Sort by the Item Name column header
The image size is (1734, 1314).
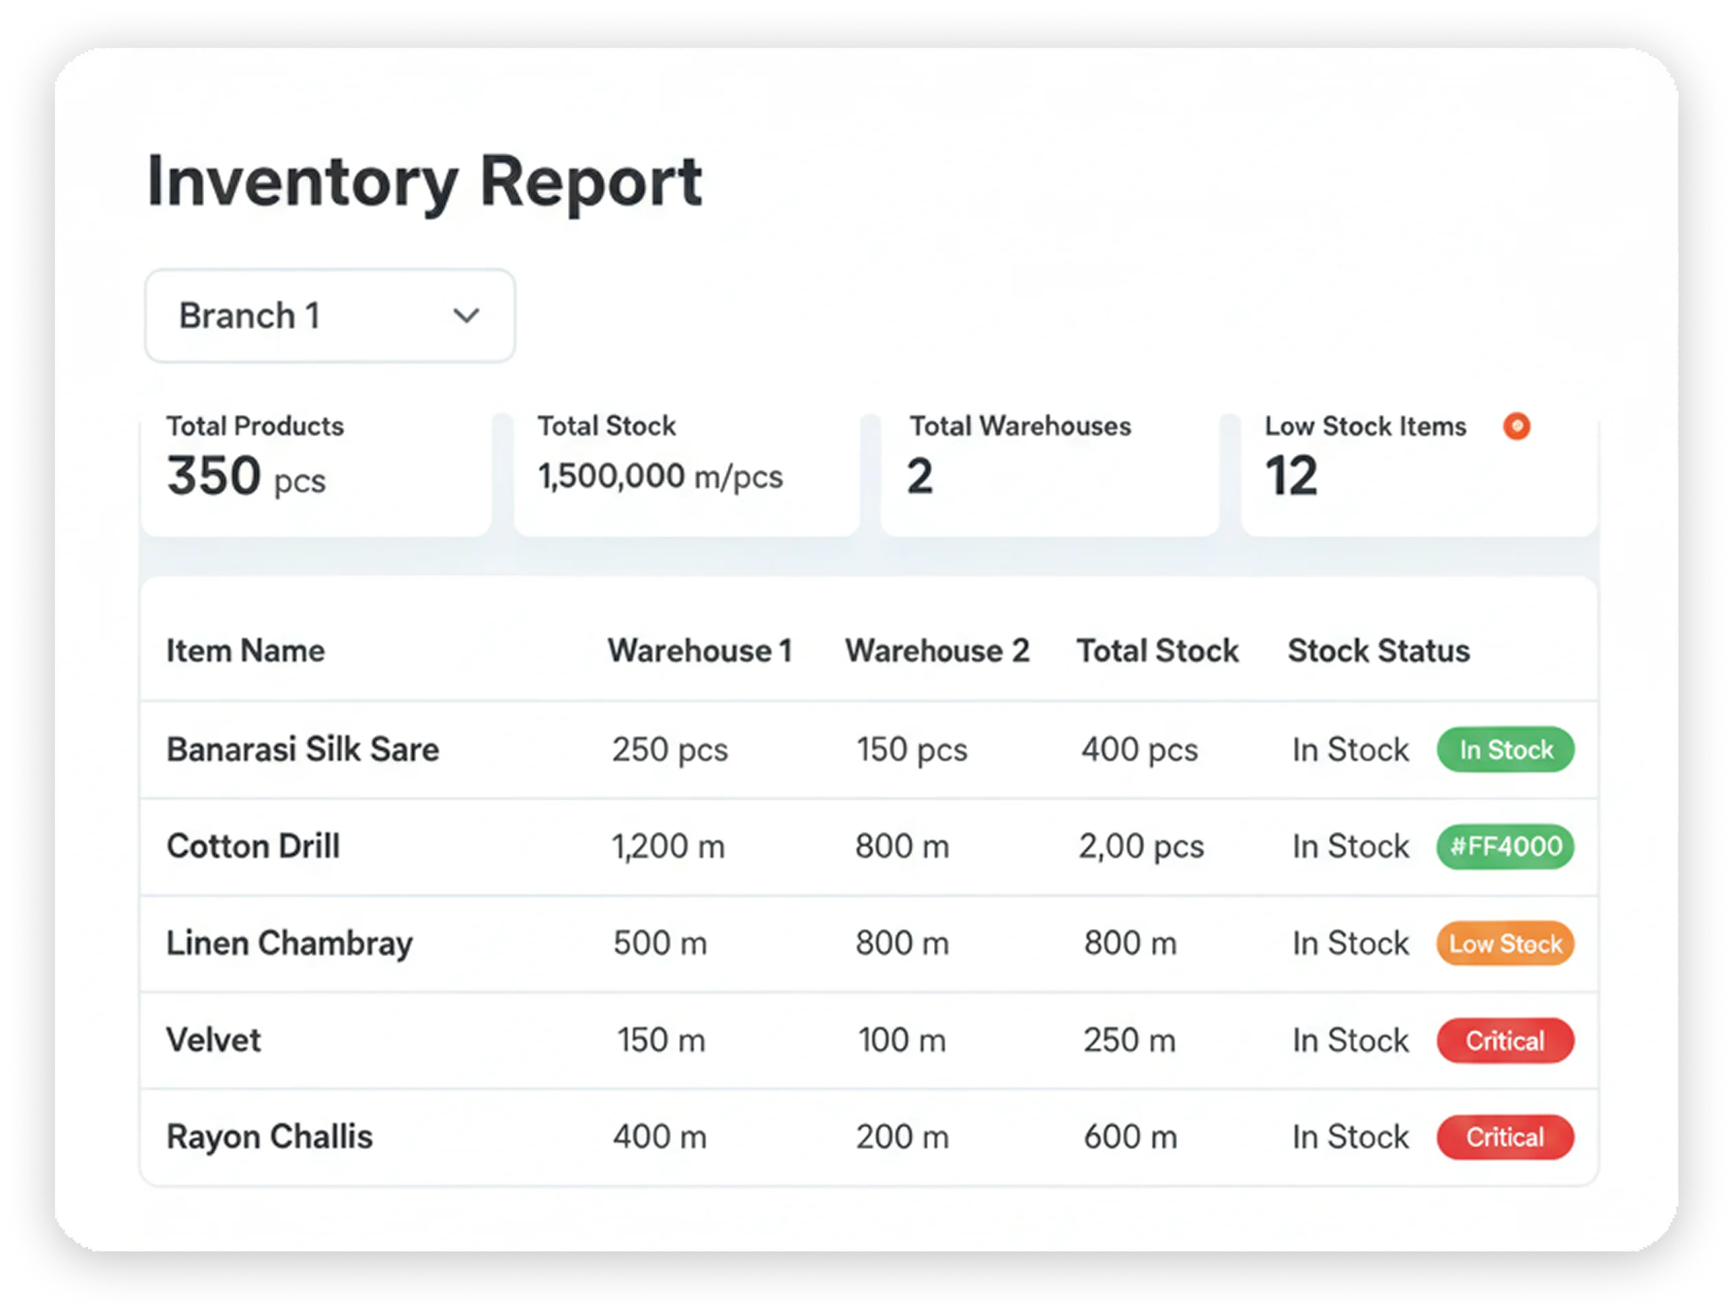[245, 650]
